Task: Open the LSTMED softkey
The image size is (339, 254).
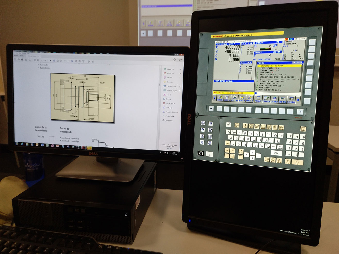Action: 274,99
